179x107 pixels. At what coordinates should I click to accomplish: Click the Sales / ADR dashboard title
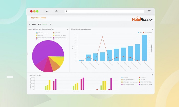(x=36, y=24)
